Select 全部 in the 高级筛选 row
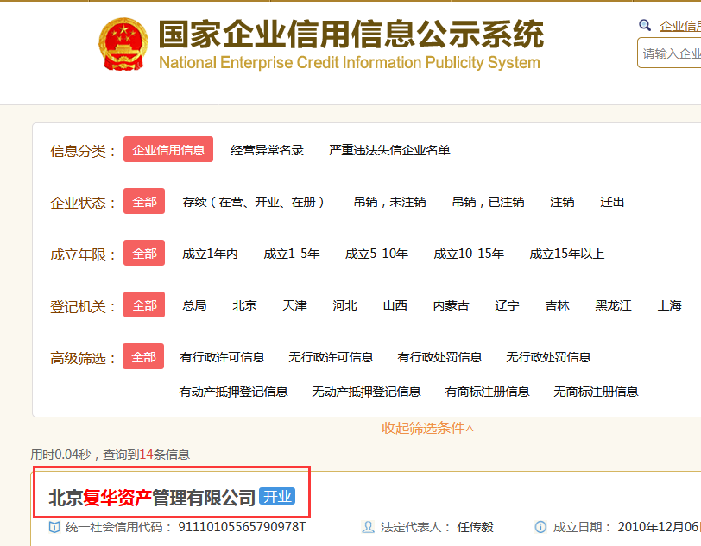Screen dimensions: 701x546 click(x=143, y=356)
